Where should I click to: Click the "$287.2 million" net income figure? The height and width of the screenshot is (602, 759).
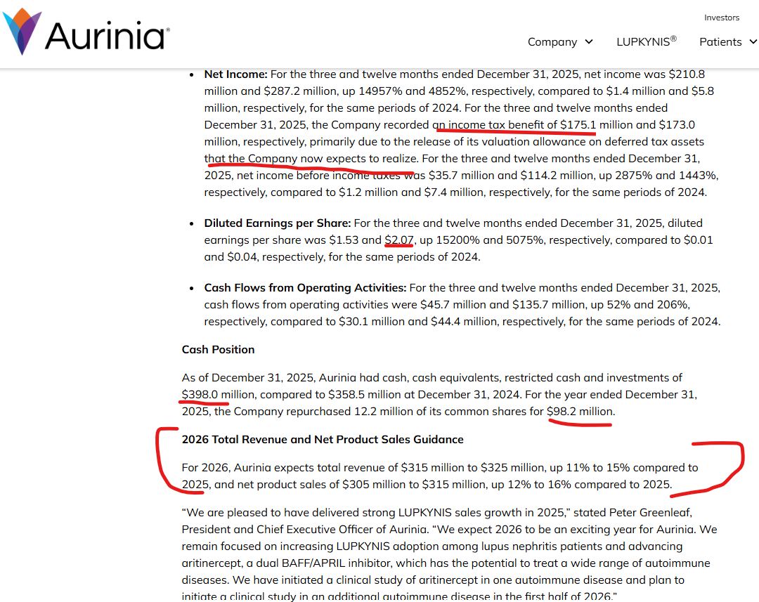point(299,91)
